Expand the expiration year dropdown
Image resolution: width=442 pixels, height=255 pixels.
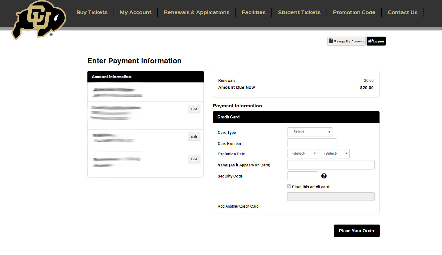tap(334, 153)
